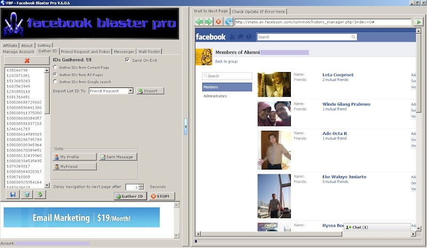Click the members Search field

click(227, 76)
